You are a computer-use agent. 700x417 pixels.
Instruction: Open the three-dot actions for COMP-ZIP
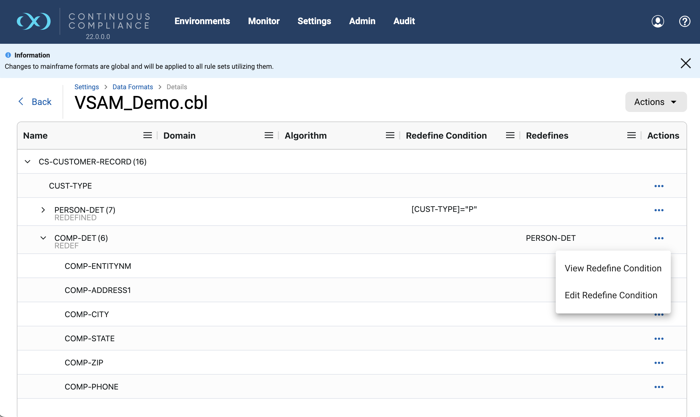659,363
